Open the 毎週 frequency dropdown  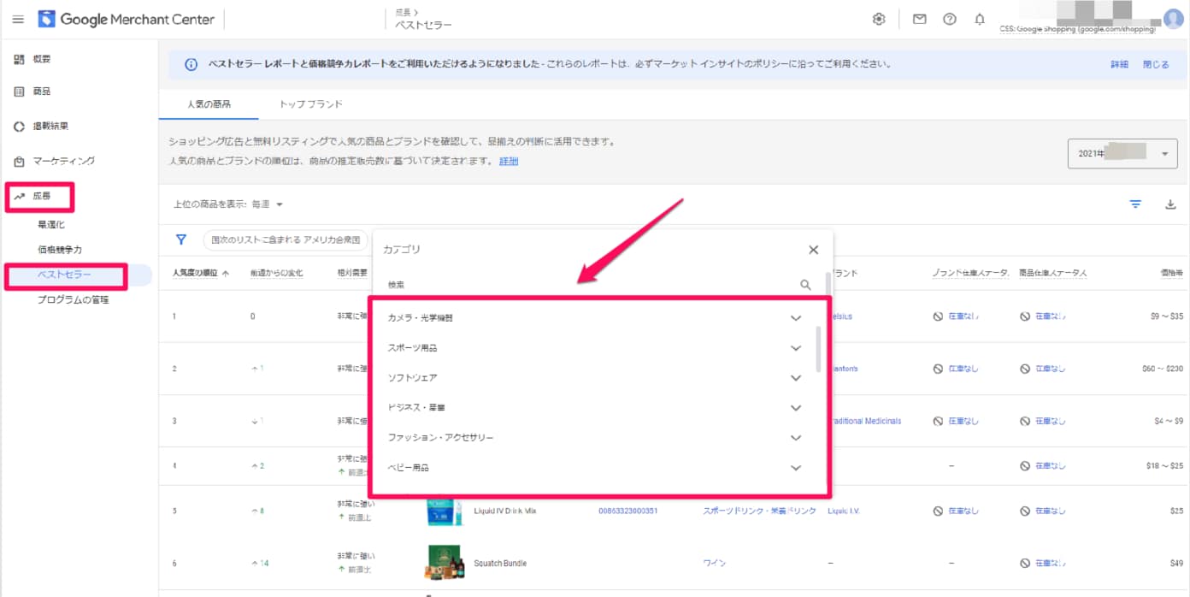(268, 204)
